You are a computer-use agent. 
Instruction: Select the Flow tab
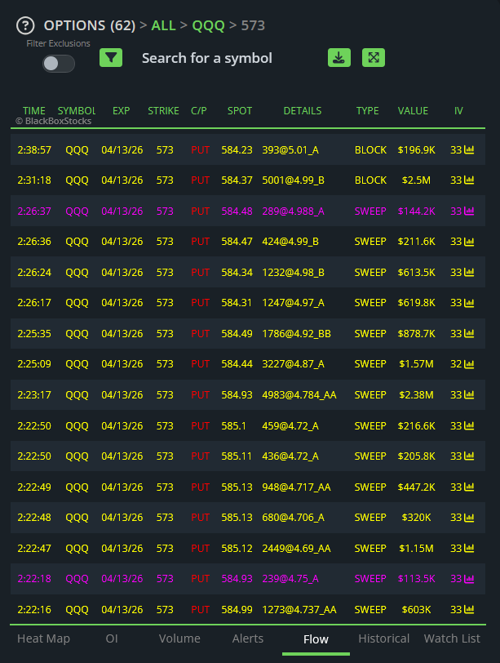[316, 639]
